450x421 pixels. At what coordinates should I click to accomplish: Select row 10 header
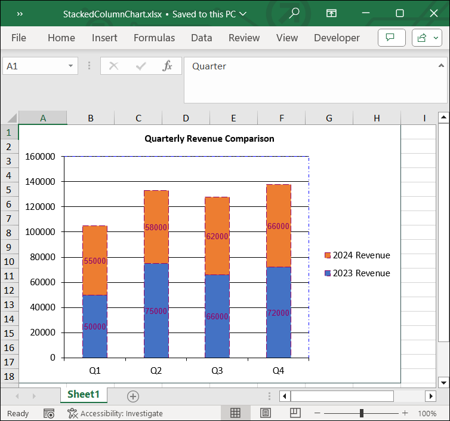coord(9,261)
